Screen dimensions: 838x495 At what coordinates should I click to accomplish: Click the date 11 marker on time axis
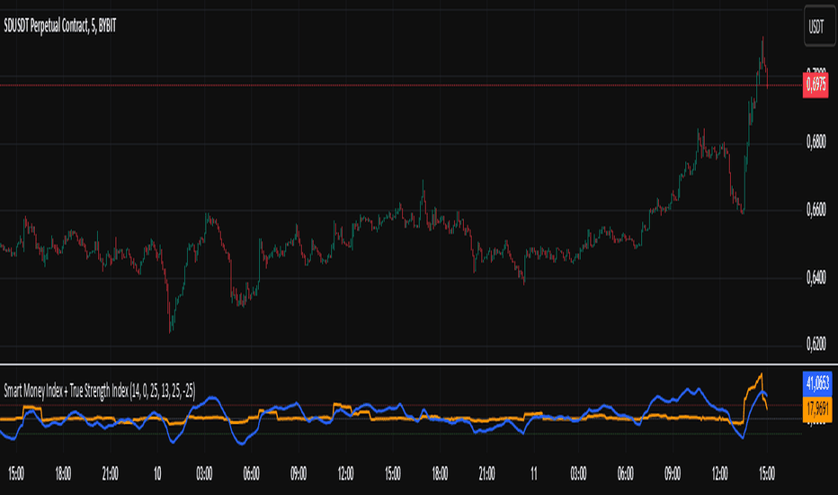click(x=533, y=473)
